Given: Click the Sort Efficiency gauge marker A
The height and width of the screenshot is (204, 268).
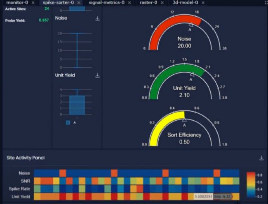Looking at the screenshot, I should [x=184, y=120].
